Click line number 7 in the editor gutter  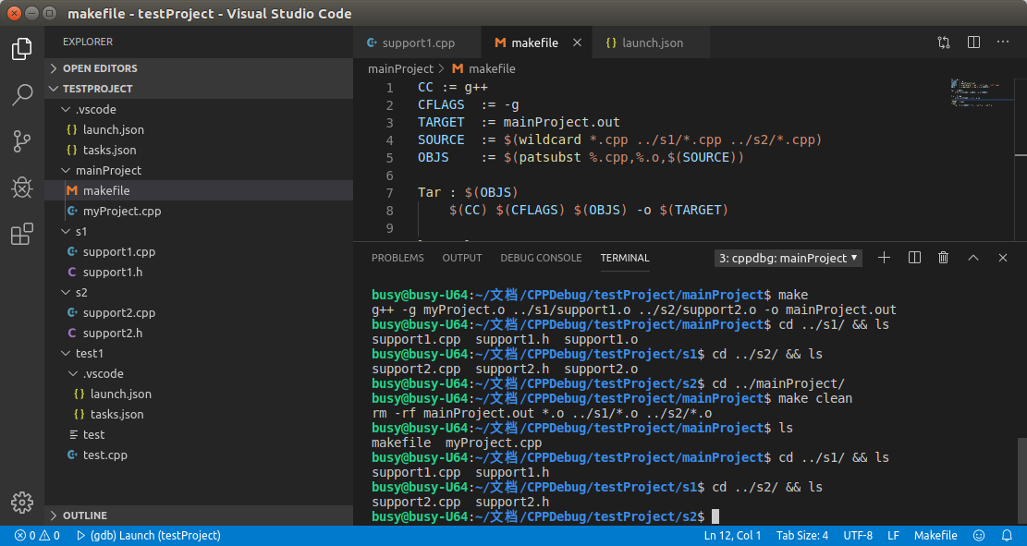click(x=390, y=192)
